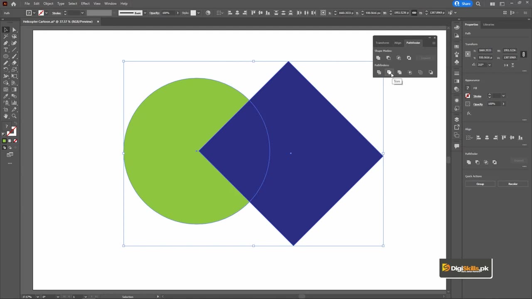Select the Magic Wand tool
Image resolution: width=532 pixels, height=299 pixels.
click(x=6, y=37)
